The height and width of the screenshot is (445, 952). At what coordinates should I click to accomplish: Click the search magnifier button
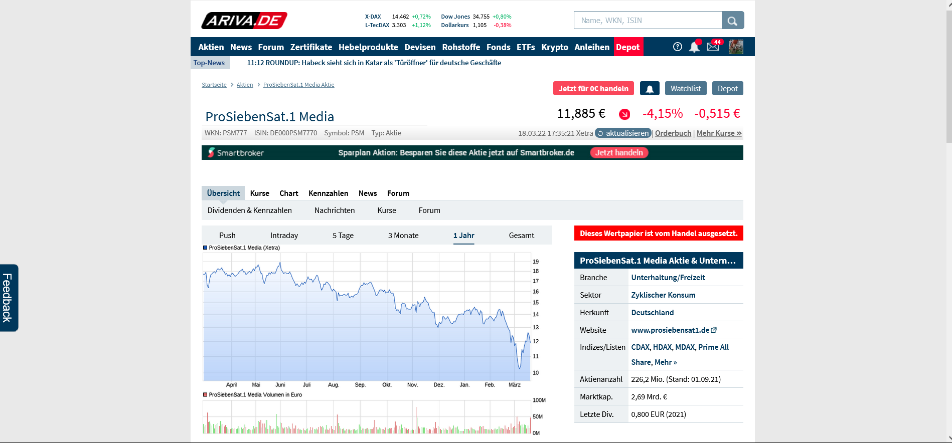pyautogui.click(x=733, y=21)
